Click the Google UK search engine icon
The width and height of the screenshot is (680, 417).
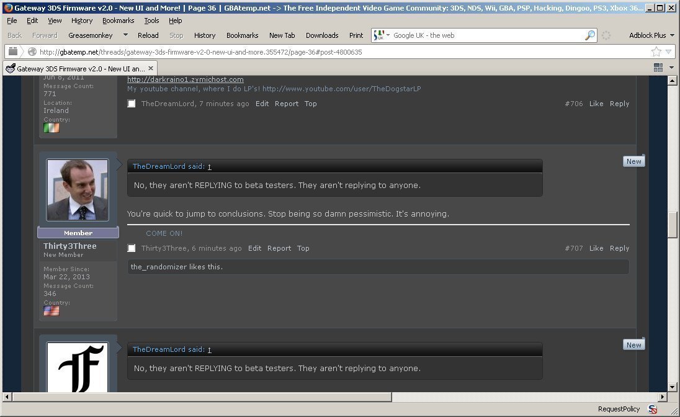(x=379, y=35)
